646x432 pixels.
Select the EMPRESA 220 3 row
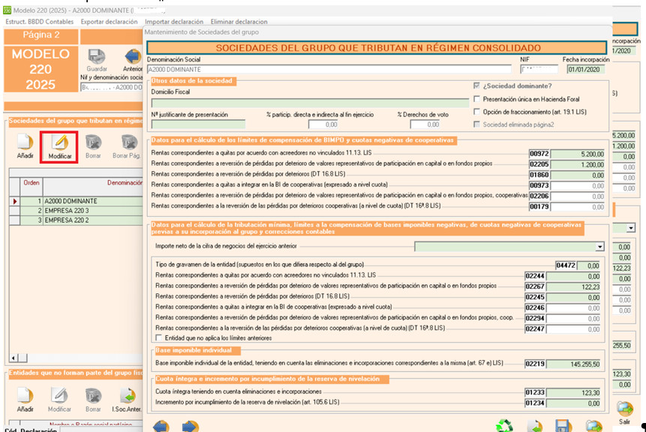pyautogui.click(x=77, y=211)
